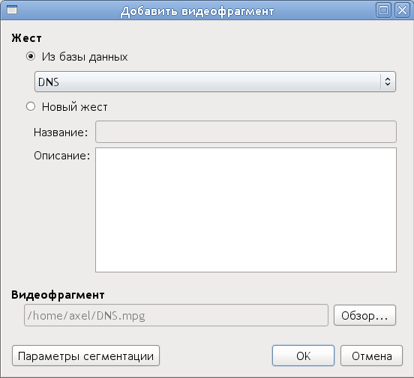The width and height of the screenshot is (414, 378).
Task: Click the Название: label
Action: pyautogui.click(x=61, y=132)
